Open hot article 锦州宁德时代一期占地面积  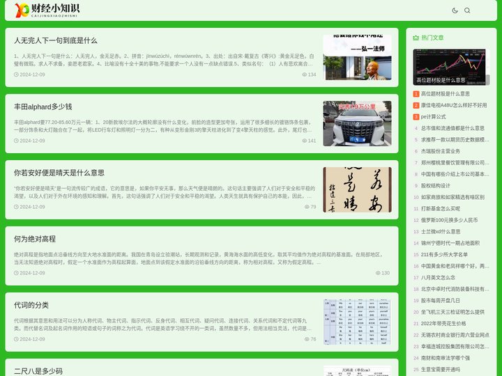(x=450, y=243)
